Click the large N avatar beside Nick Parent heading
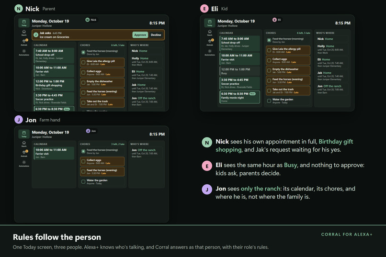Image resolution: width=386 pixels, height=257 pixels. coord(19,9)
